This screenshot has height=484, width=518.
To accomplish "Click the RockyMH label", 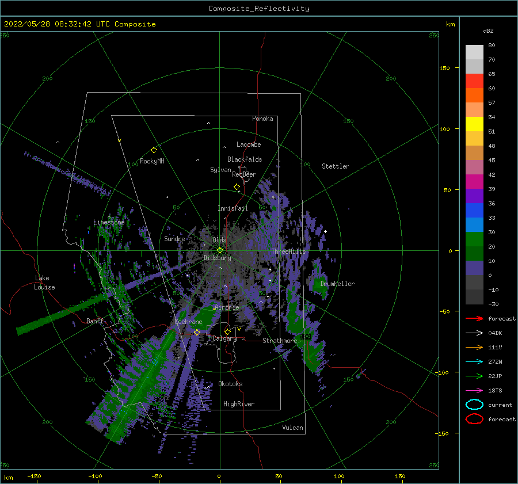I will point(152,161).
